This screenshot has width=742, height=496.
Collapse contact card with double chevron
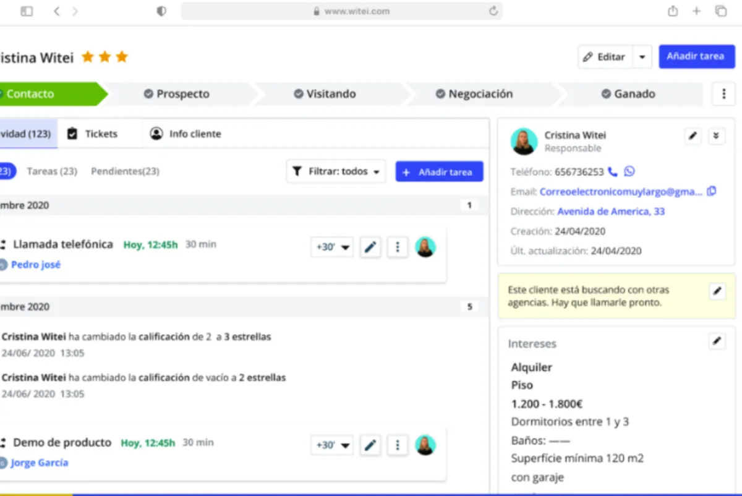tap(716, 136)
